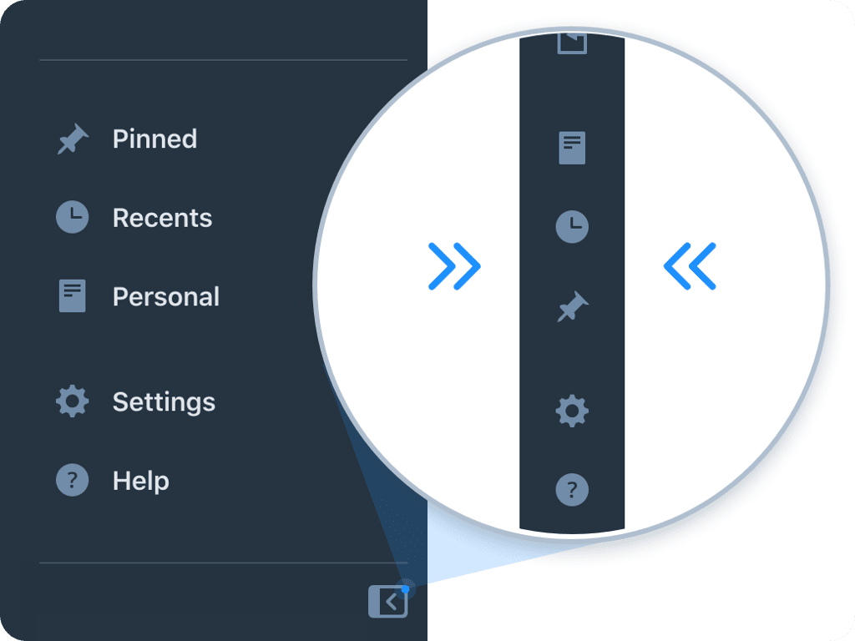
Task: Click the clock icon in collapsed sidebar
Action: click(572, 227)
